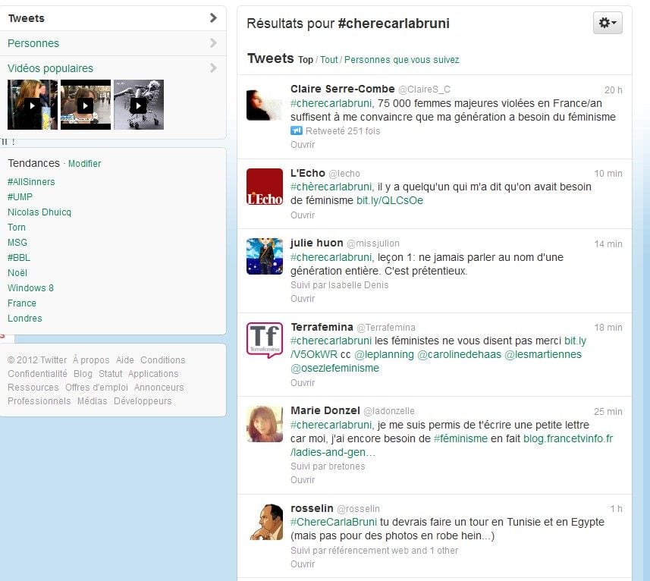Play the first popular video thumbnail
The image size is (650, 581).
[32, 105]
